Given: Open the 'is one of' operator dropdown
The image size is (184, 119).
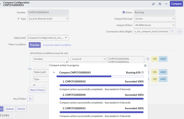Looking at the screenshot, I should point(88,59).
